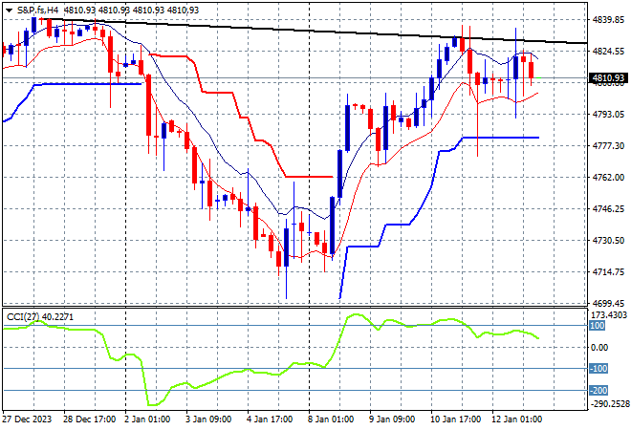The image size is (631, 430).
Task: Select the thick red resistance step line
Action: pyautogui.click(x=220, y=93)
